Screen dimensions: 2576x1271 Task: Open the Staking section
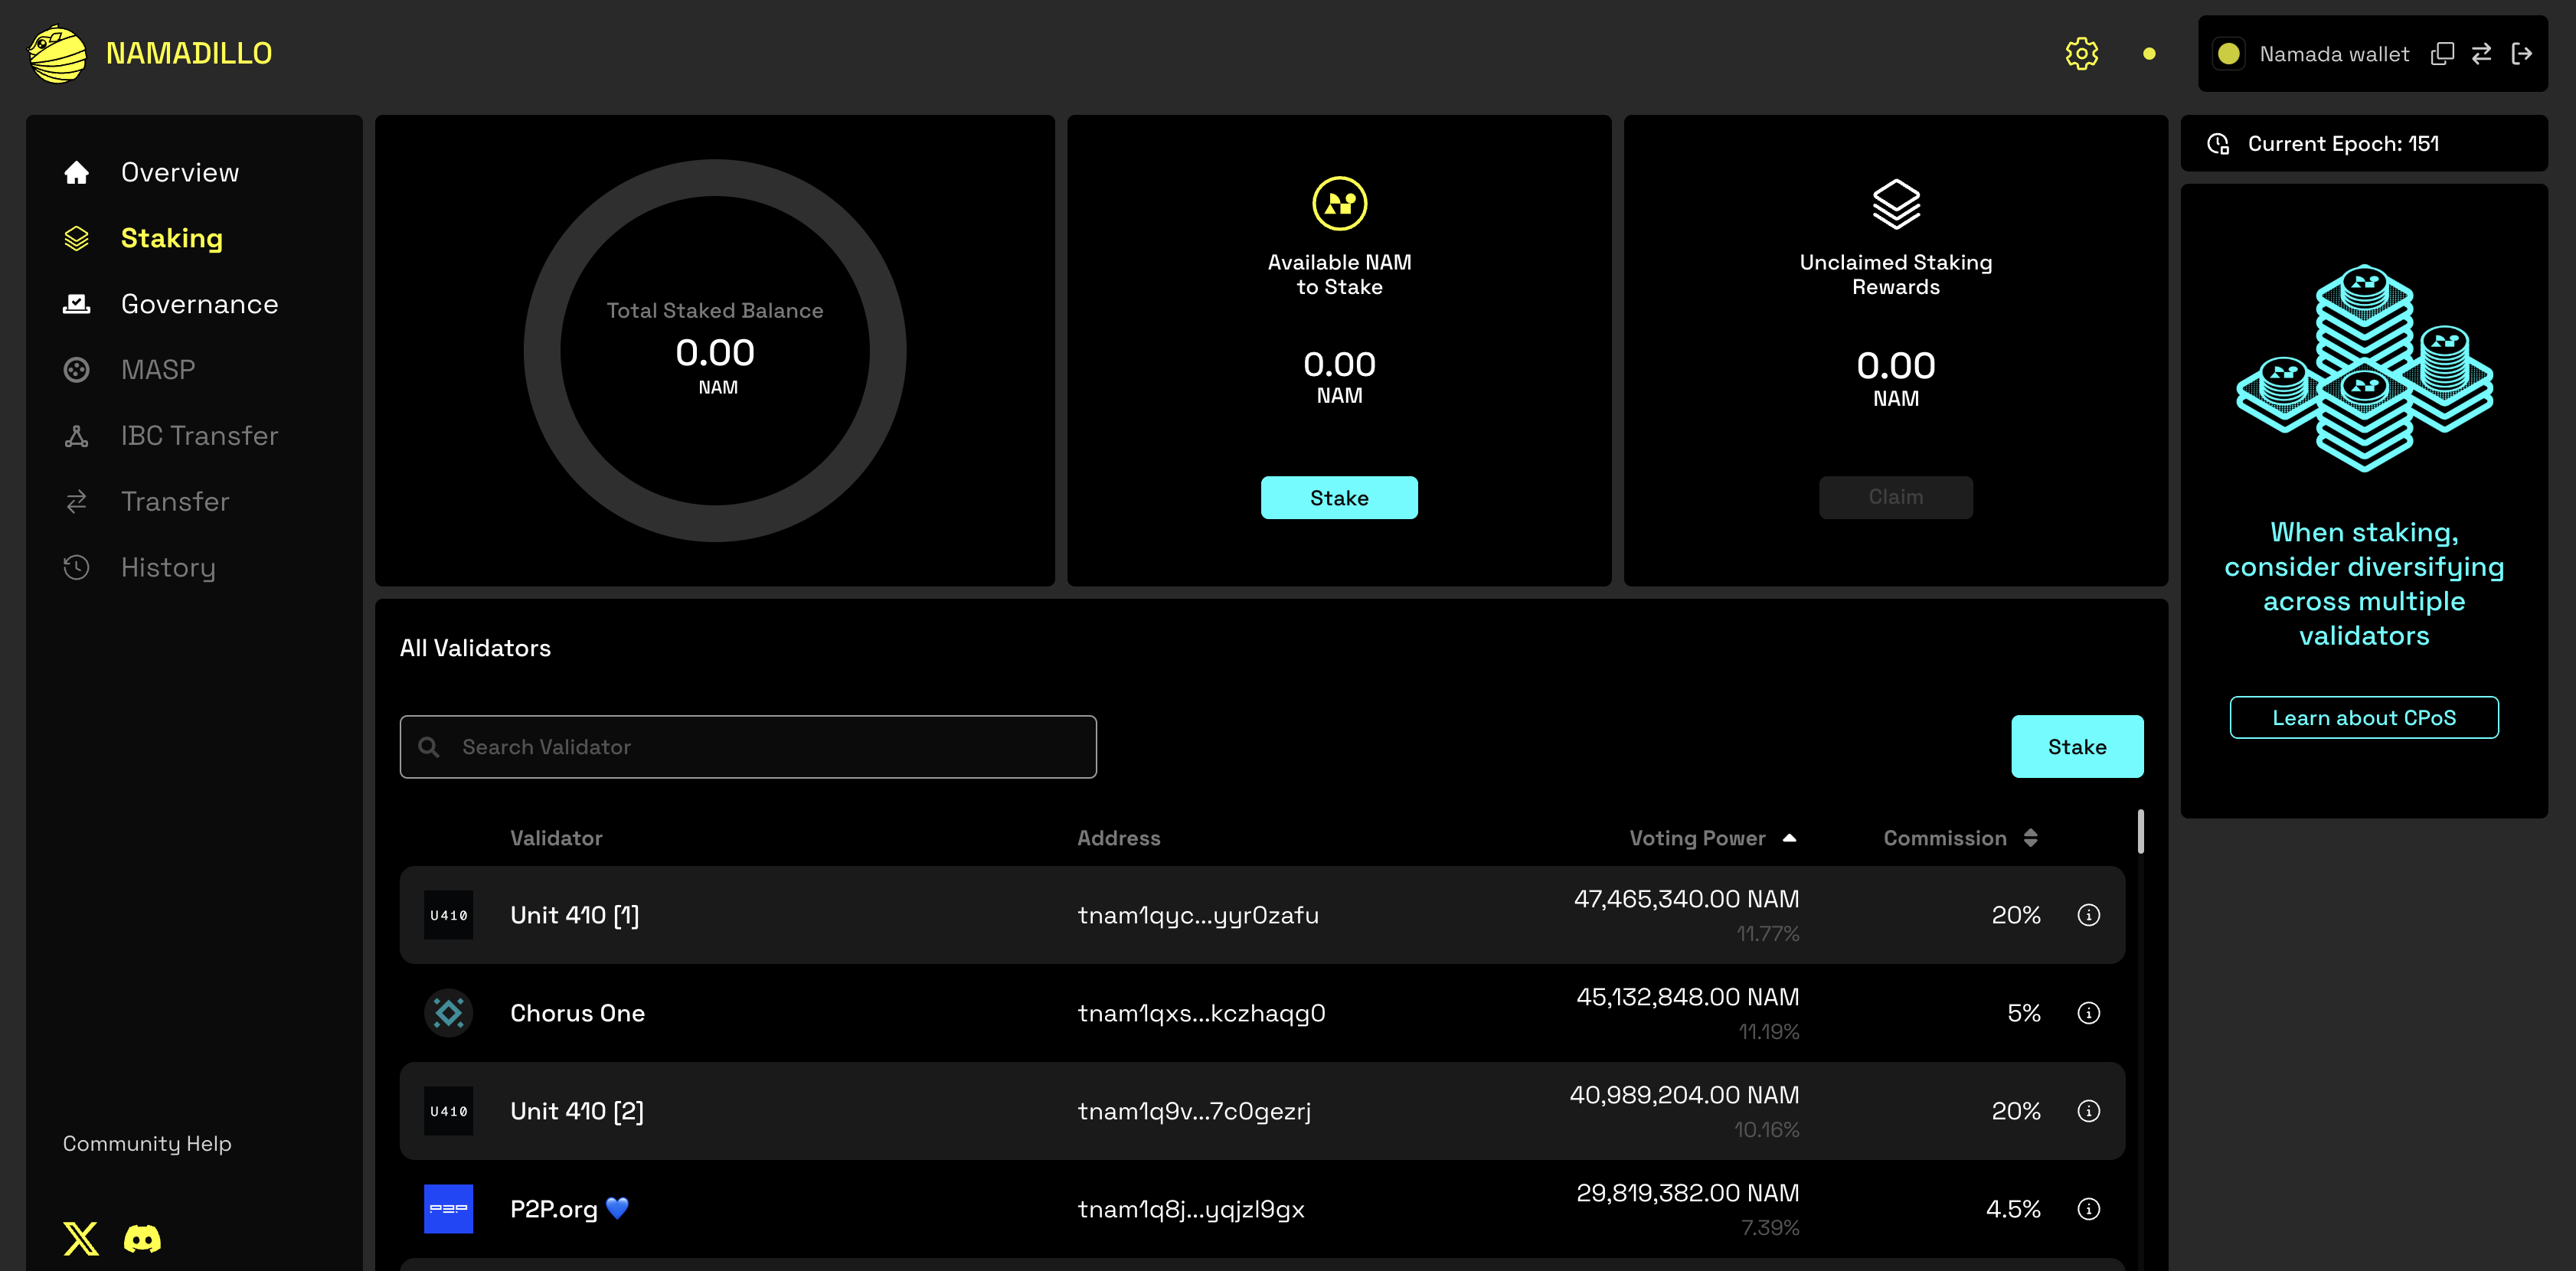[171, 239]
